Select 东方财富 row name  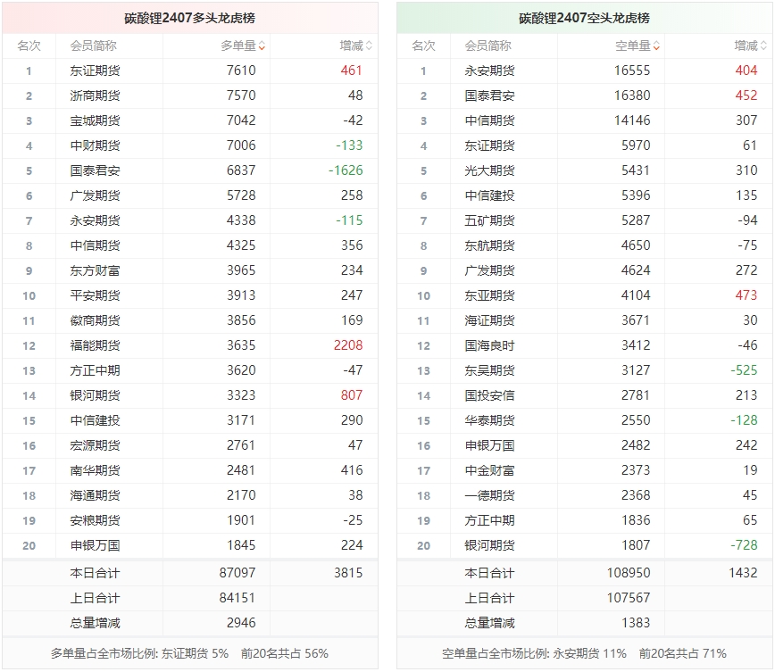click(95, 270)
